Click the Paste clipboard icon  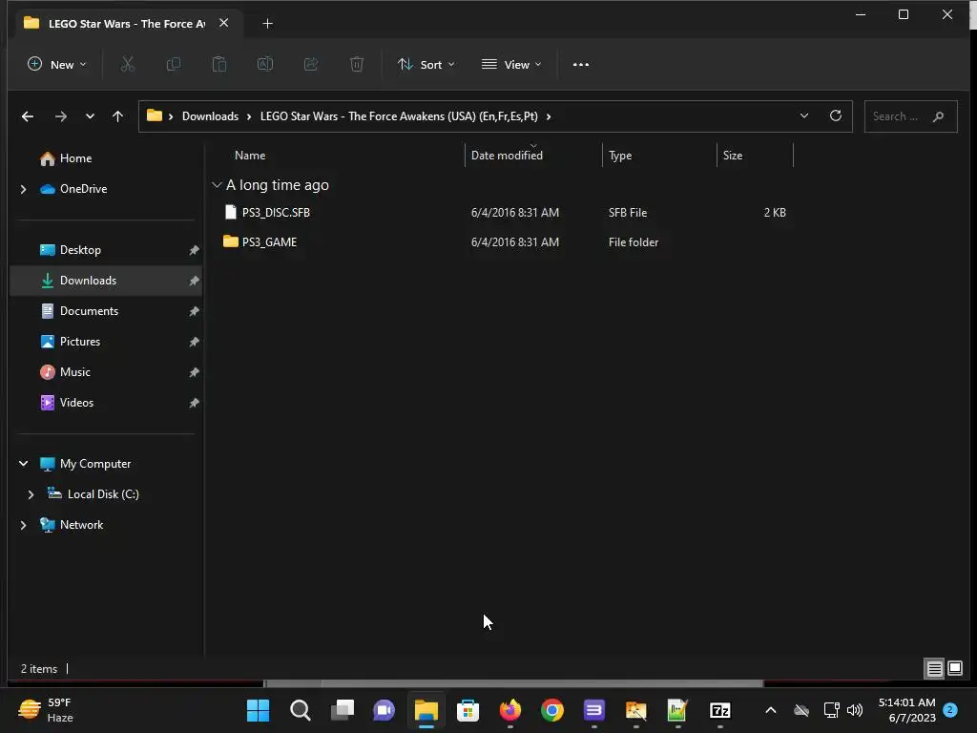coord(219,64)
